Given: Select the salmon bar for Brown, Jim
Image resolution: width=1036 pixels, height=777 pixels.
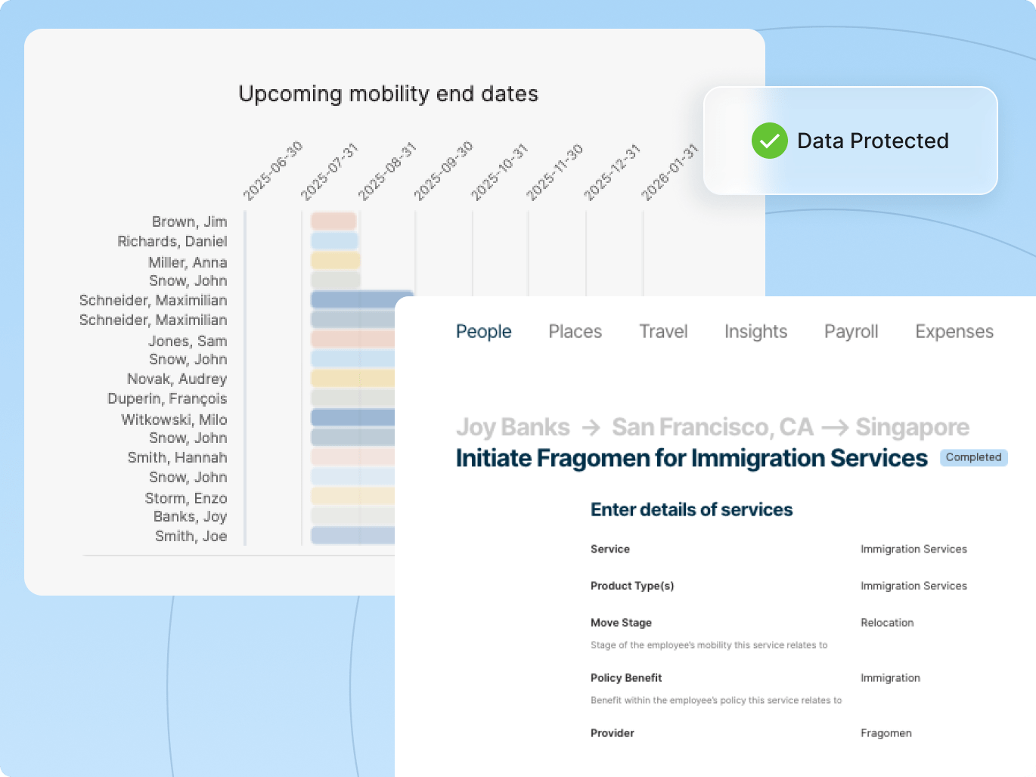Looking at the screenshot, I should (333, 221).
